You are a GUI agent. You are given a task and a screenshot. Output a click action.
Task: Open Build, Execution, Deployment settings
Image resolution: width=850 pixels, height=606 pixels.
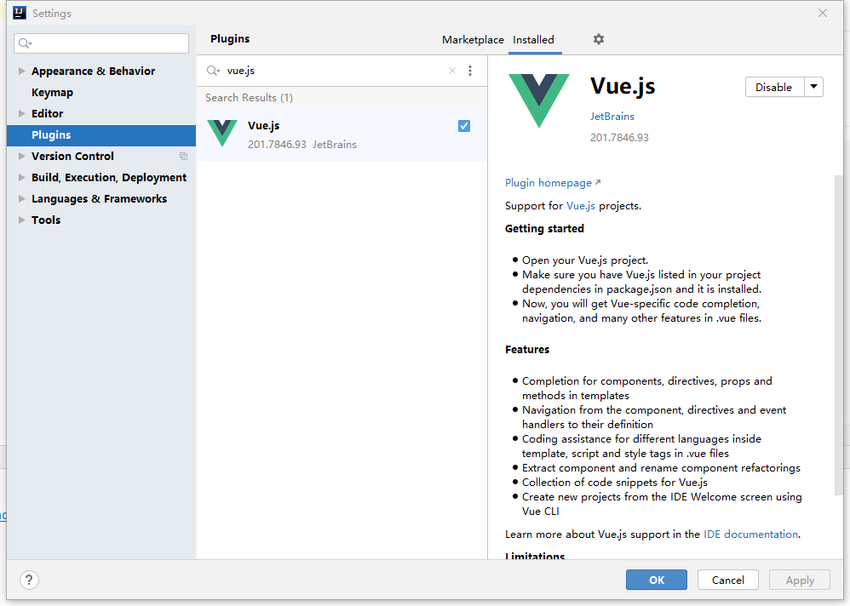click(109, 178)
